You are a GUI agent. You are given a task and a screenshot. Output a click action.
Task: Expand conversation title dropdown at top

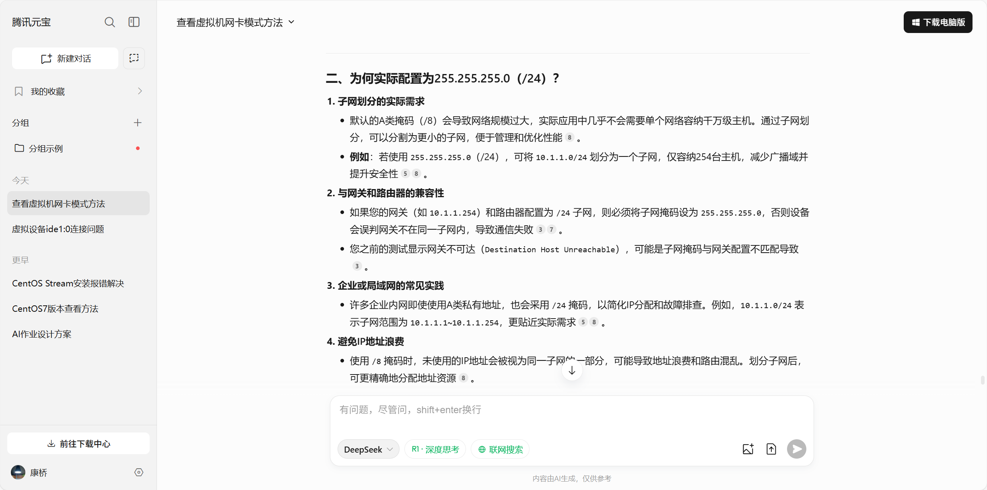pos(292,22)
